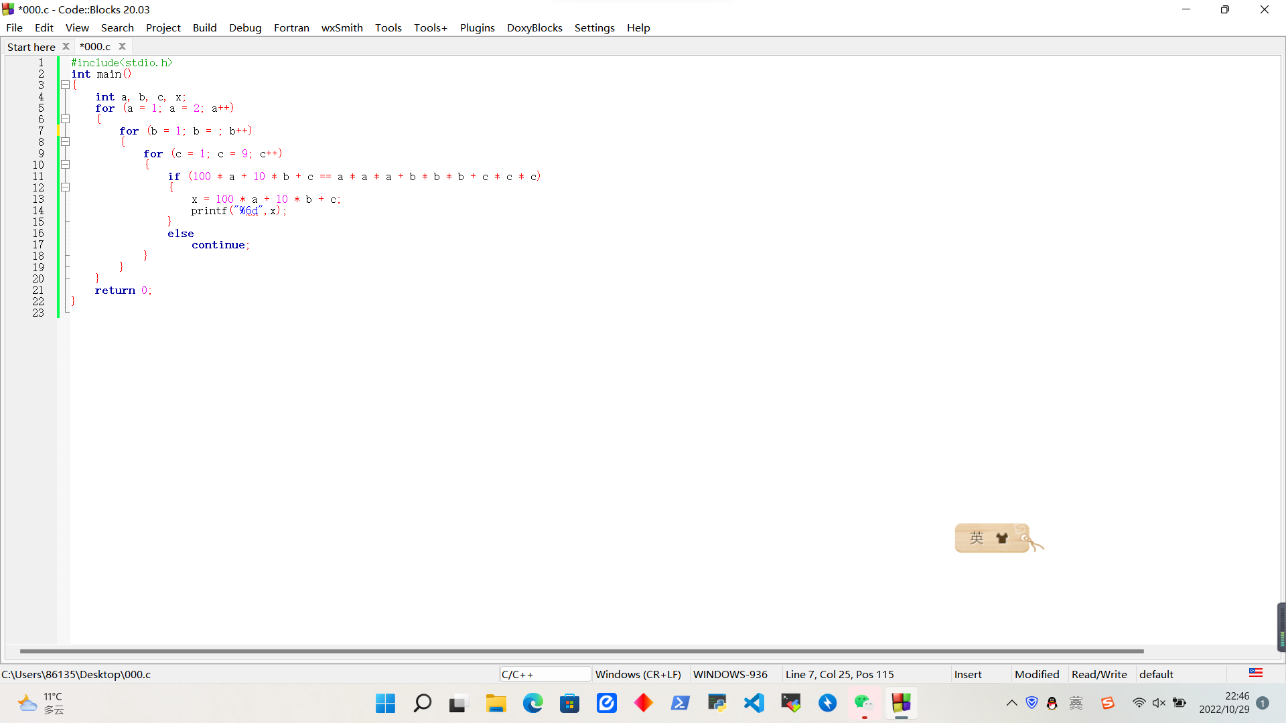Toggle the muted volume icon in system tray
This screenshot has width=1286, height=723.
click(1159, 703)
